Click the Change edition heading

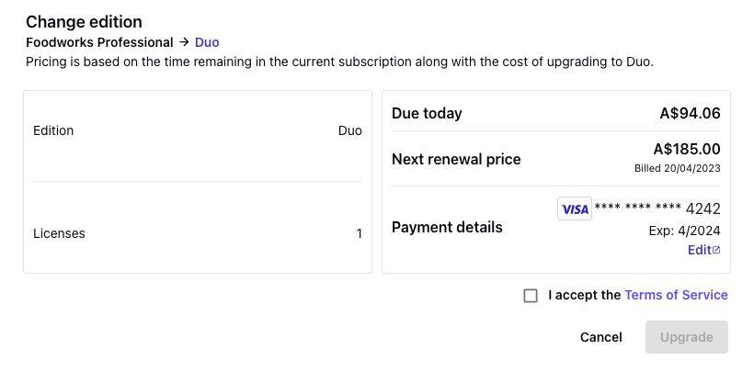pyautogui.click(x=84, y=22)
